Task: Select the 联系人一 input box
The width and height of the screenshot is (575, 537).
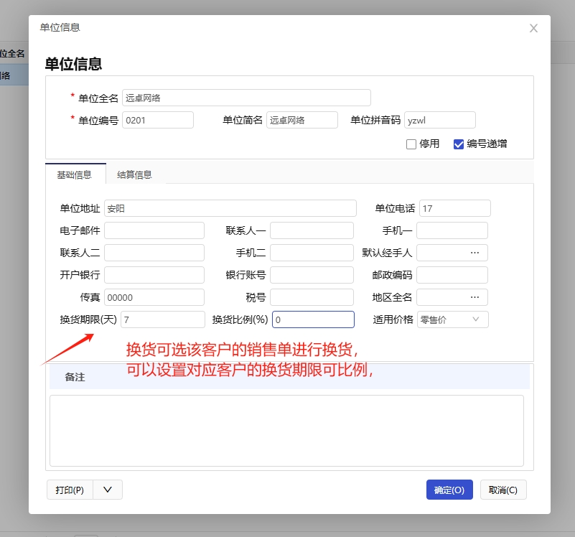Action: 312,230
